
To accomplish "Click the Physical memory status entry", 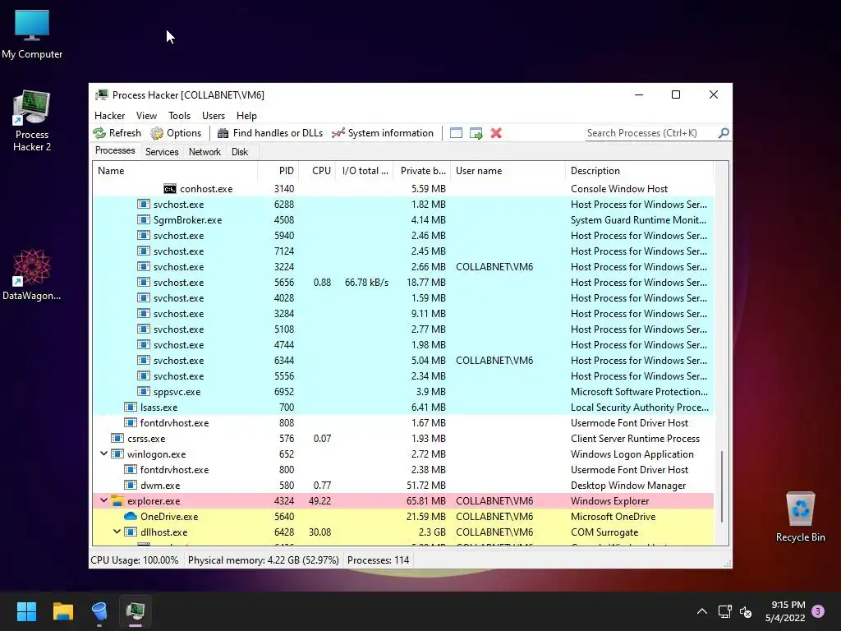I will [264, 560].
